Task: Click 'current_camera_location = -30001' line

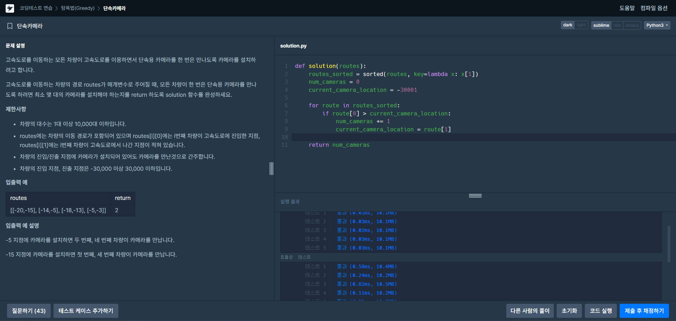Action: [363, 90]
